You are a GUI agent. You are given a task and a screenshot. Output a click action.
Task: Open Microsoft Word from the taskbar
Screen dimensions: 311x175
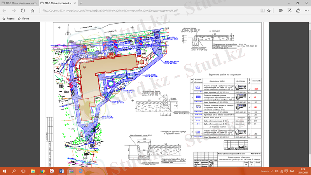coord(61,171)
